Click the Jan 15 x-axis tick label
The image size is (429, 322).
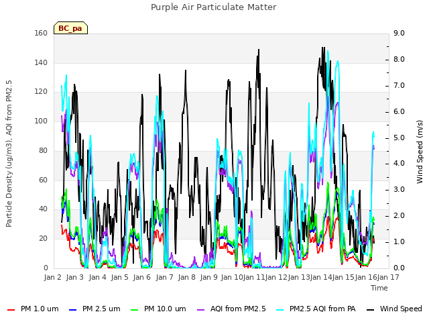click(343, 277)
